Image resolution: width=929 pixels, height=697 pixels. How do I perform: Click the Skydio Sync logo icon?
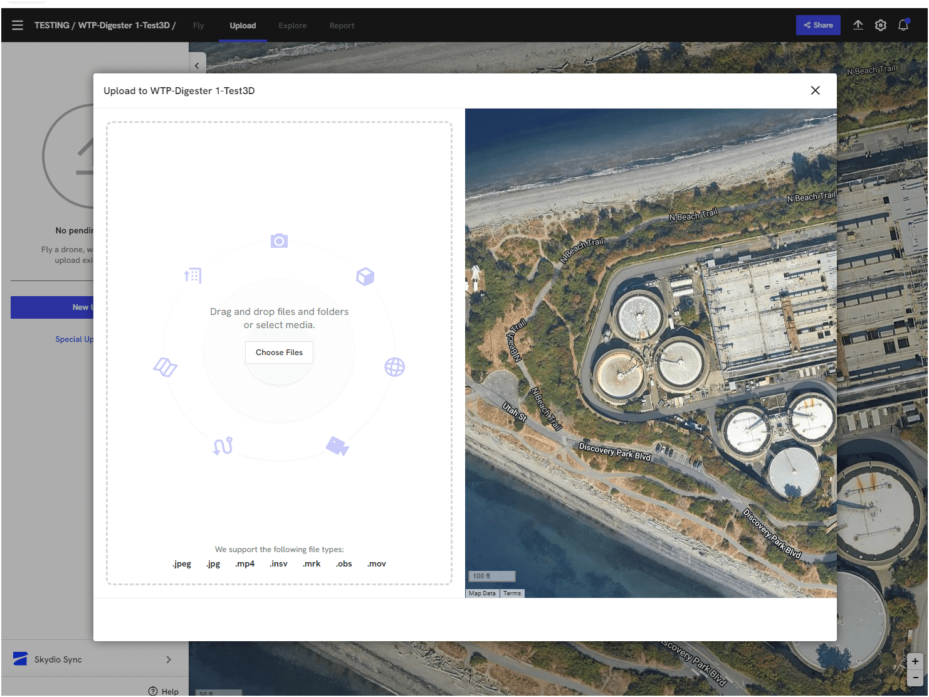tap(20, 659)
